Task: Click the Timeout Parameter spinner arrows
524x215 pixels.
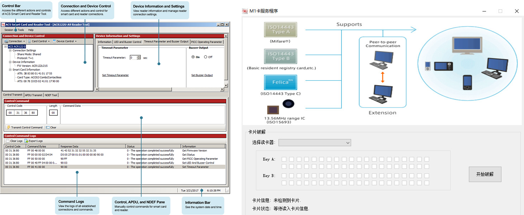Action: click(x=139, y=57)
